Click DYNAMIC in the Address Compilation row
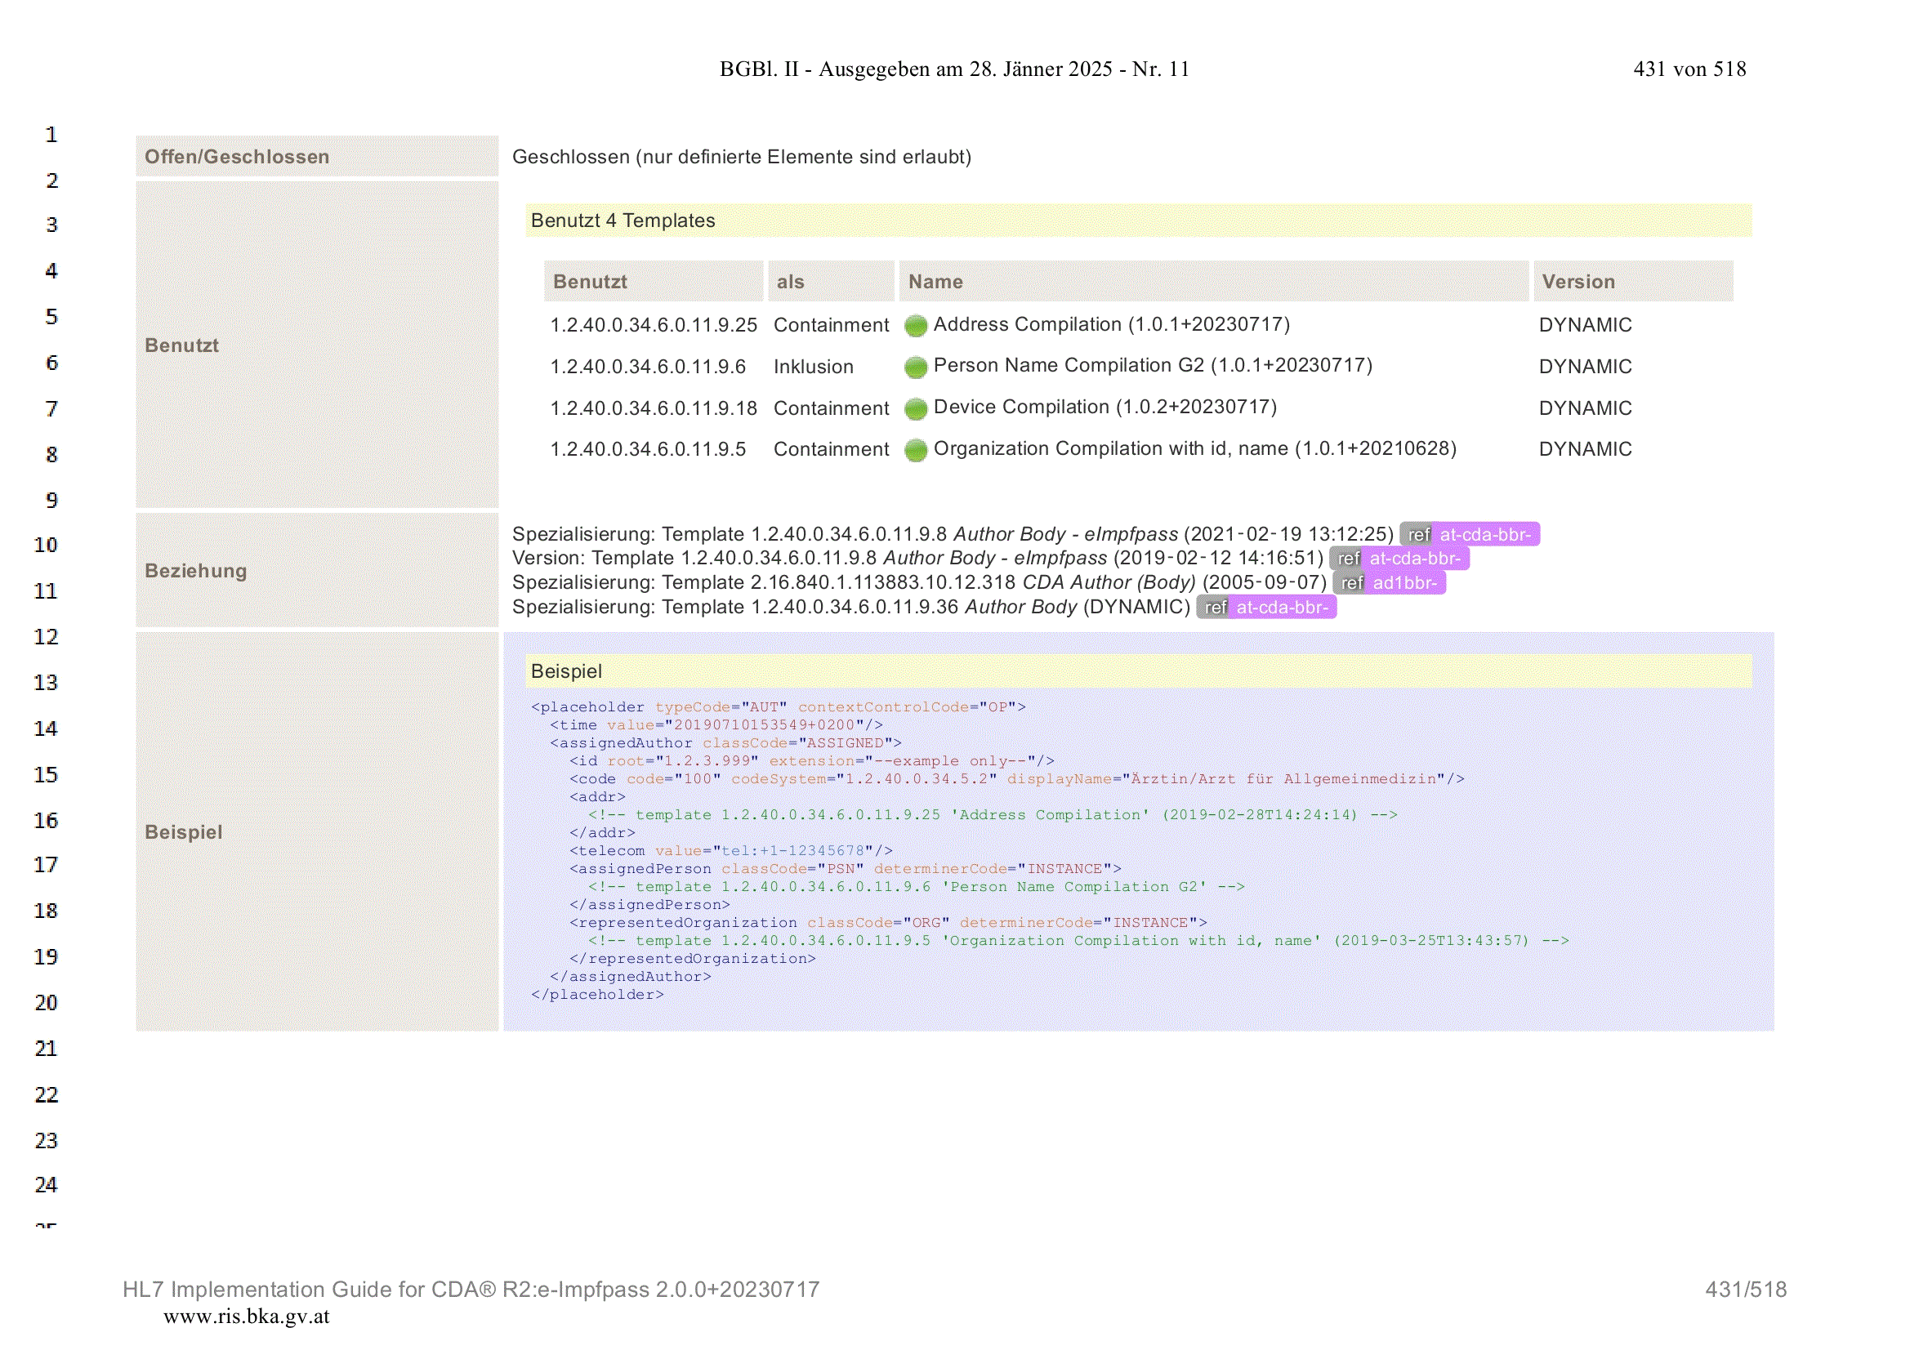The height and width of the screenshot is (1350, 1910). [1585, 325]
